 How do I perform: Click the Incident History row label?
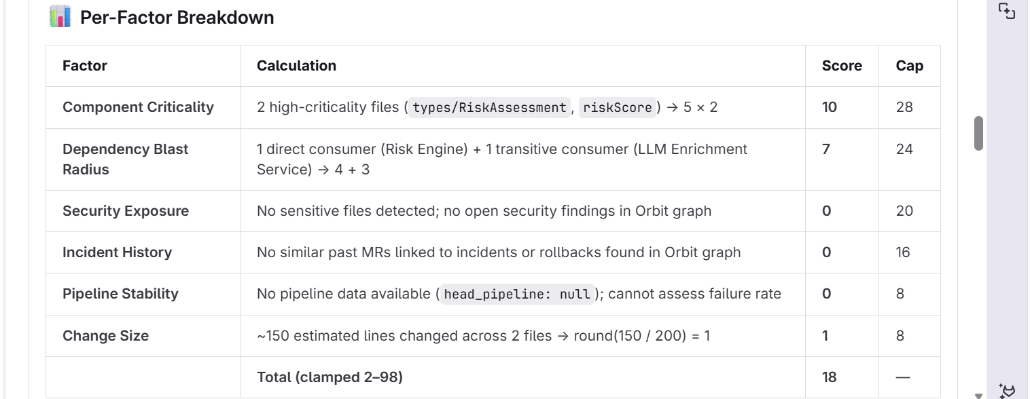(117, 252)
